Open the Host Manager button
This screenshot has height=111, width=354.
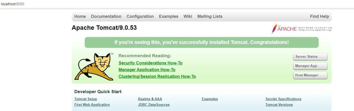pos(310,75)
